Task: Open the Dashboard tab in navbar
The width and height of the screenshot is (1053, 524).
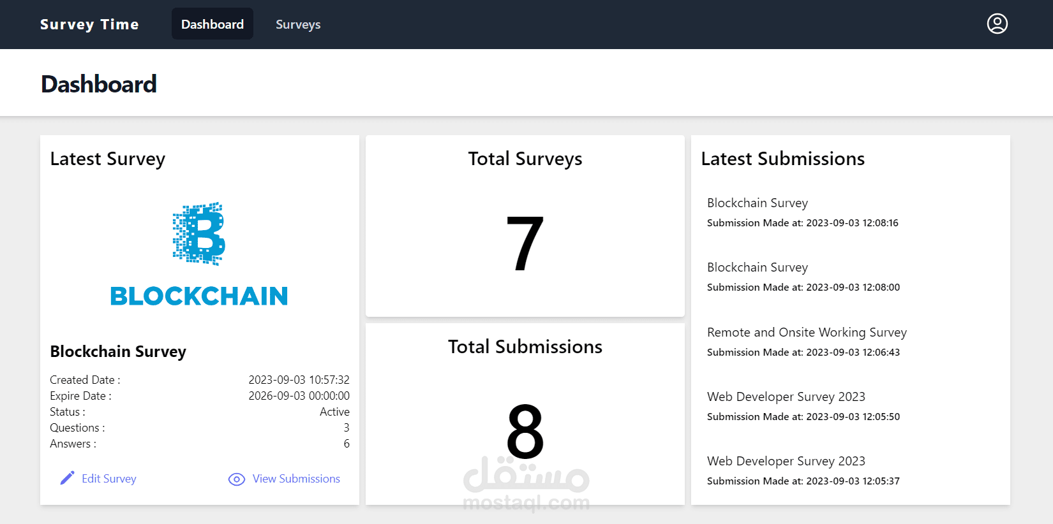Action: (x=213, y=24)
